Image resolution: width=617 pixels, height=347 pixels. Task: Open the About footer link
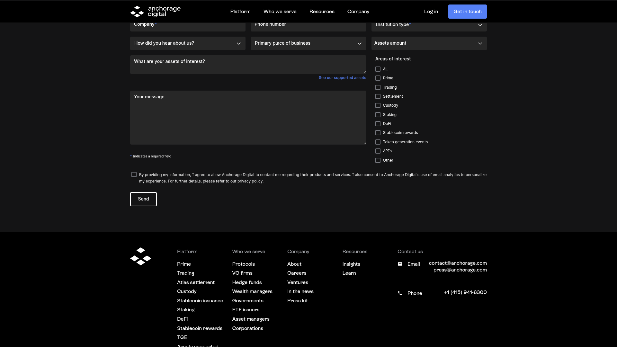click(x=294, y=264)
